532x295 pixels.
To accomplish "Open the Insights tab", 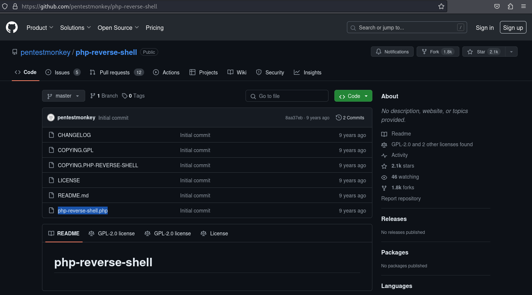I will click(x=308, y=72).
